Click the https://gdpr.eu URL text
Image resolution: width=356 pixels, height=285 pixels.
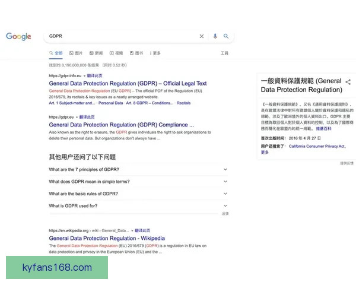61,117
